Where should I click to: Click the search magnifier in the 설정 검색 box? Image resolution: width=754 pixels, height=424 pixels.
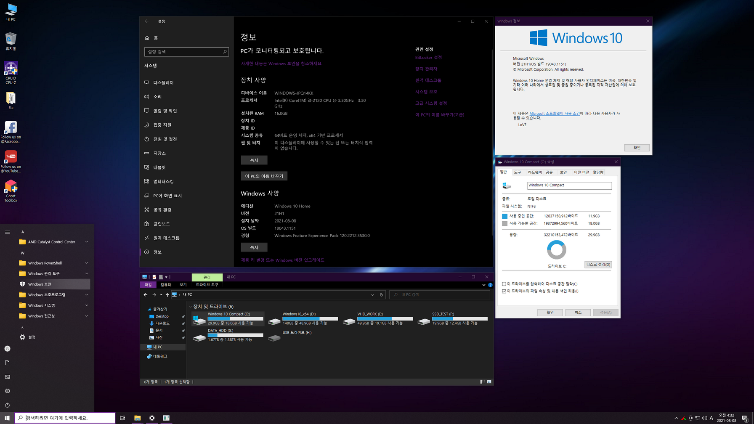(x=225, y=52)
